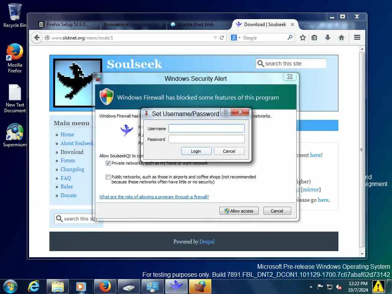Open a new tab with the plus button
Image resolution: width=392 pixels, height=294 pixels.
coord(305,24)
